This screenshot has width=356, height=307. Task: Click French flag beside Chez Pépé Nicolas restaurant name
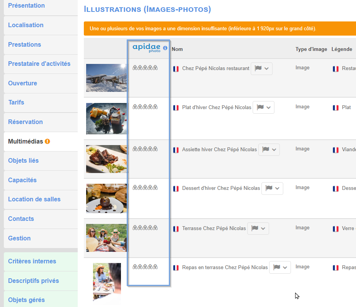click(176, 69)
